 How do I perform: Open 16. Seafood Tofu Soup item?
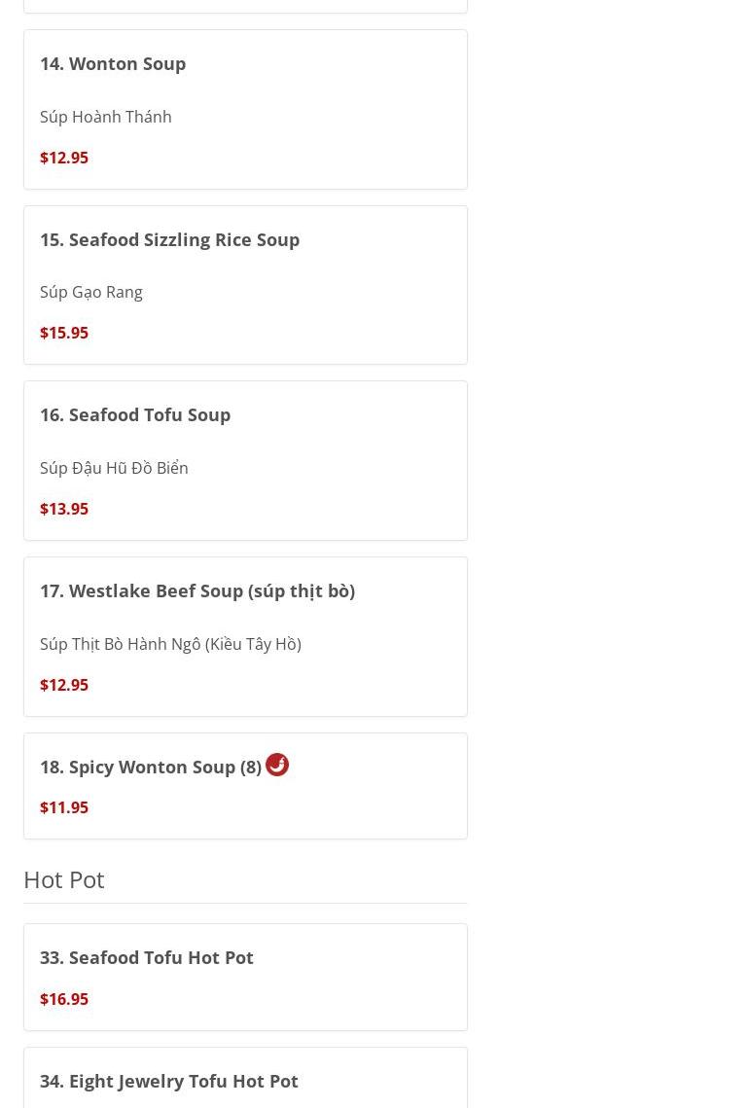coord(135,414)
